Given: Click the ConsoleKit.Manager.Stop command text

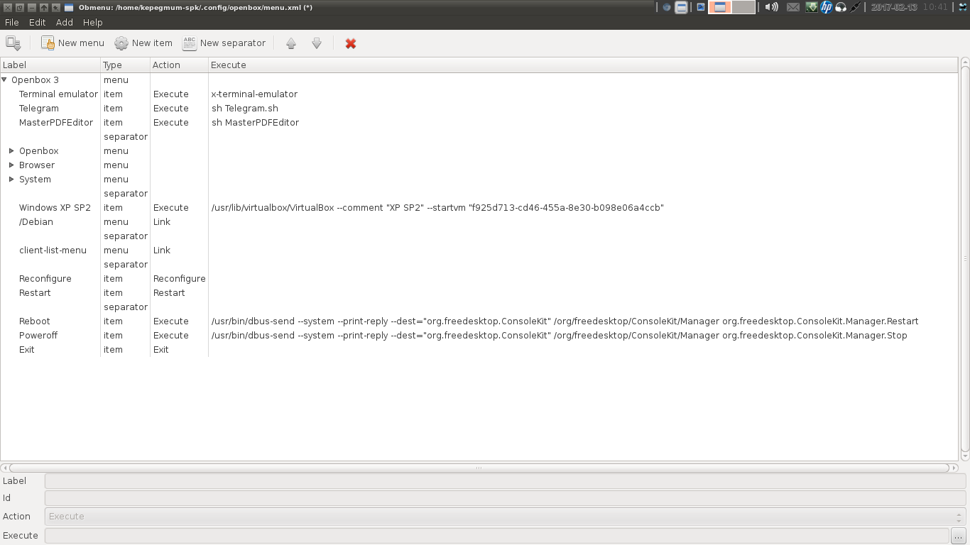Looking at the screenshot, I should [x=560, y=336].
